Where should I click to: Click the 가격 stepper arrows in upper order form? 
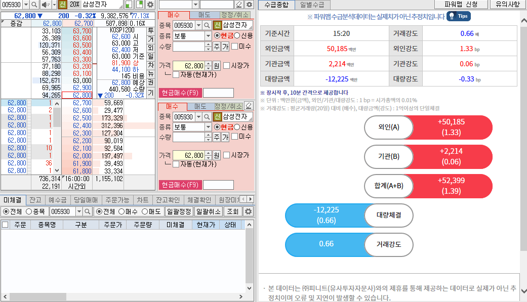(x=208, y=66)
